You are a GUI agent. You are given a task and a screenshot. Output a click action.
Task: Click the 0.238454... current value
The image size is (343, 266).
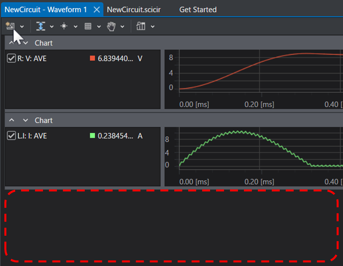tap(115, 136)
